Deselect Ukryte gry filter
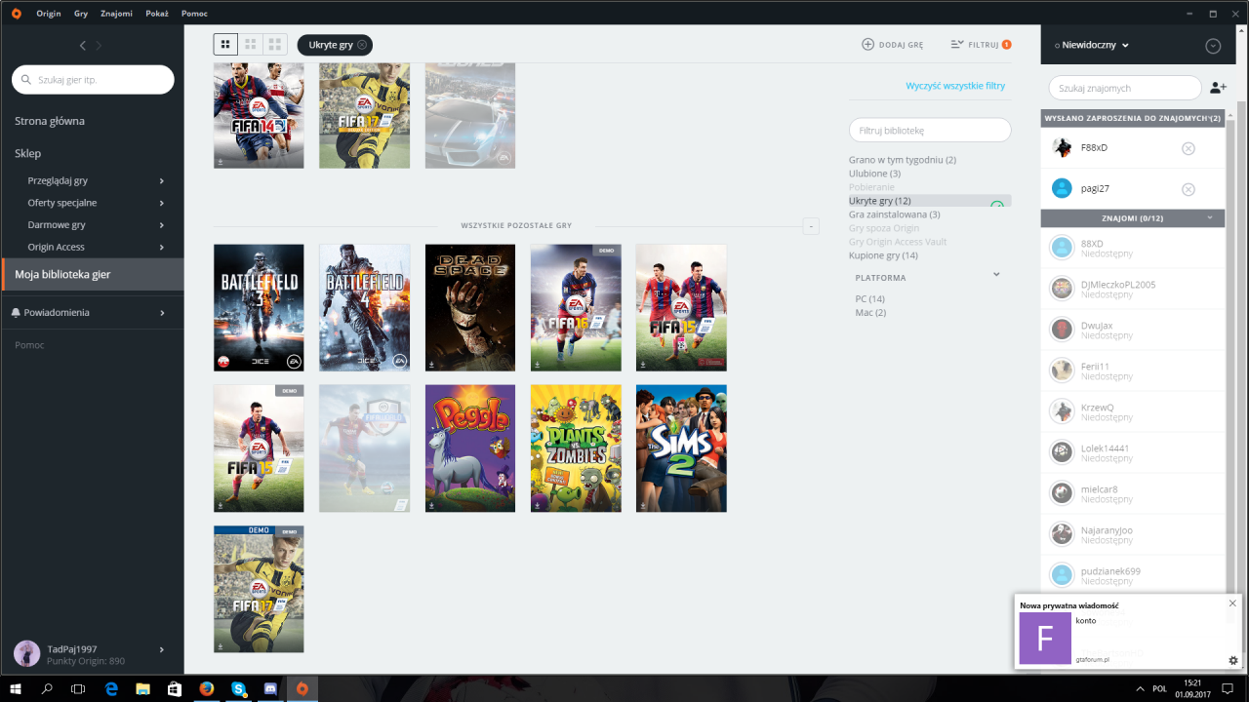This screenshot has width=1249, height=702. click(930, 201)
